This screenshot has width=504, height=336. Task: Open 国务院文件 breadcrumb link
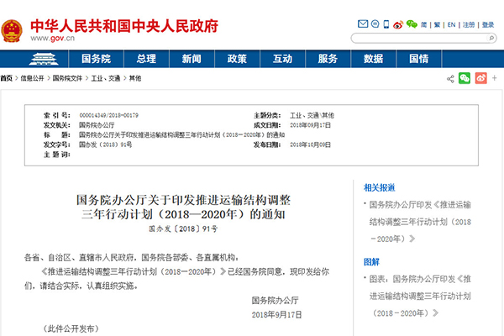click(67, 78)
